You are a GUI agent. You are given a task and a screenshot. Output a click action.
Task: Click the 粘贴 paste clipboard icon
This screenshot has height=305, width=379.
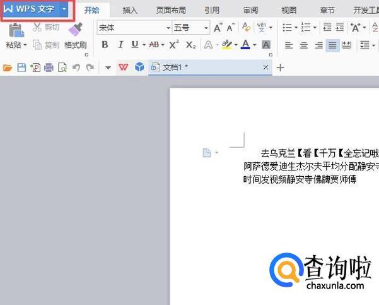pyautogui.click(x=16, y=30)
